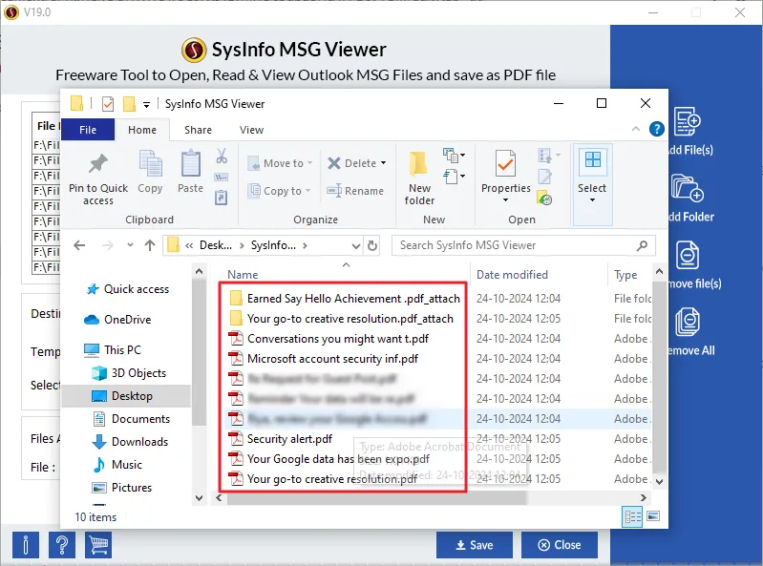Click the shopping cart buy icon
This screenshot has height=566, width=763.
coord(98,545)
